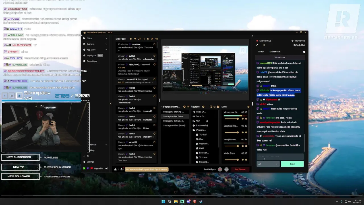Click the End Stream button

tap(240, 169)
